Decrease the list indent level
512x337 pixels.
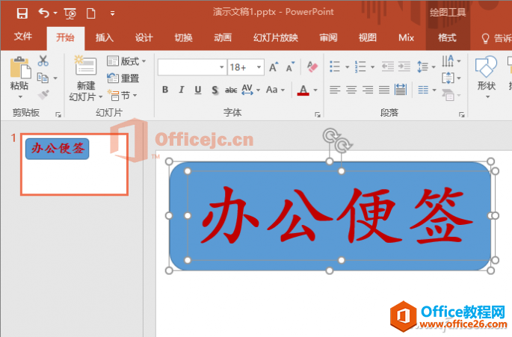click(x=388, y=67)
